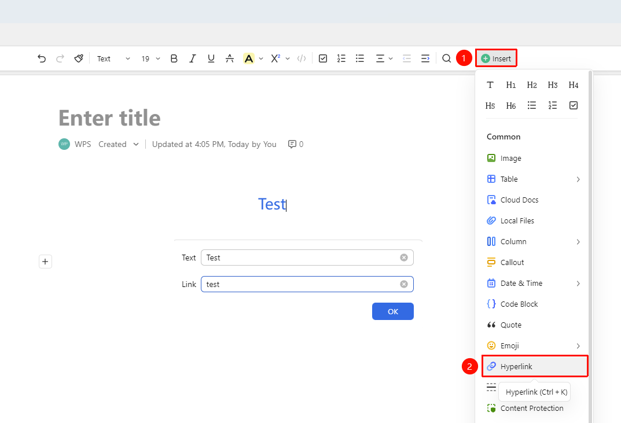Click the toolbar bulleted list icon

(360, 58)
